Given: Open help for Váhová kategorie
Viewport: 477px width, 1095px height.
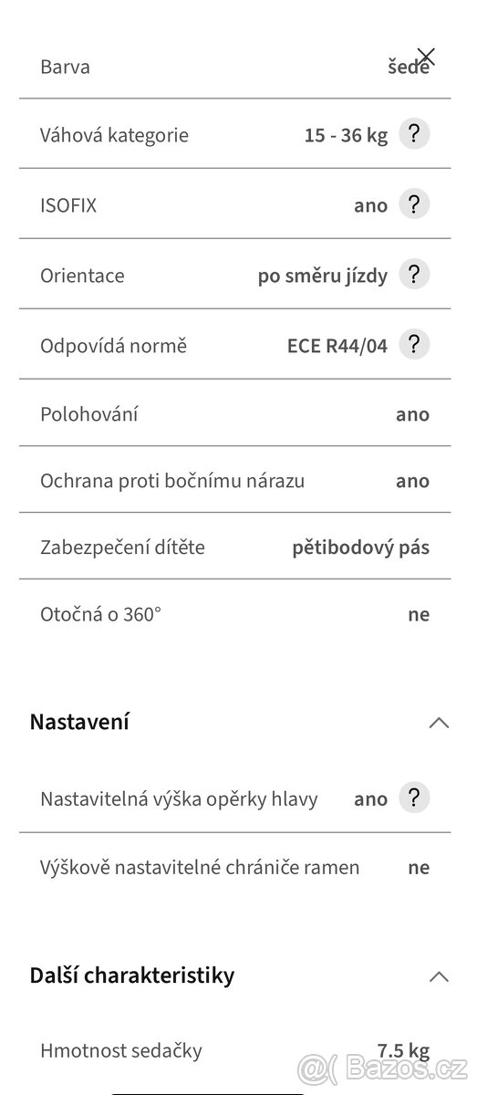Looking at the screenshot, I should [x=414, y=135].
